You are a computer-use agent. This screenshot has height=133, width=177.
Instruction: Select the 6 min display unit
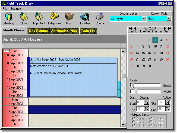click(134, 122)
